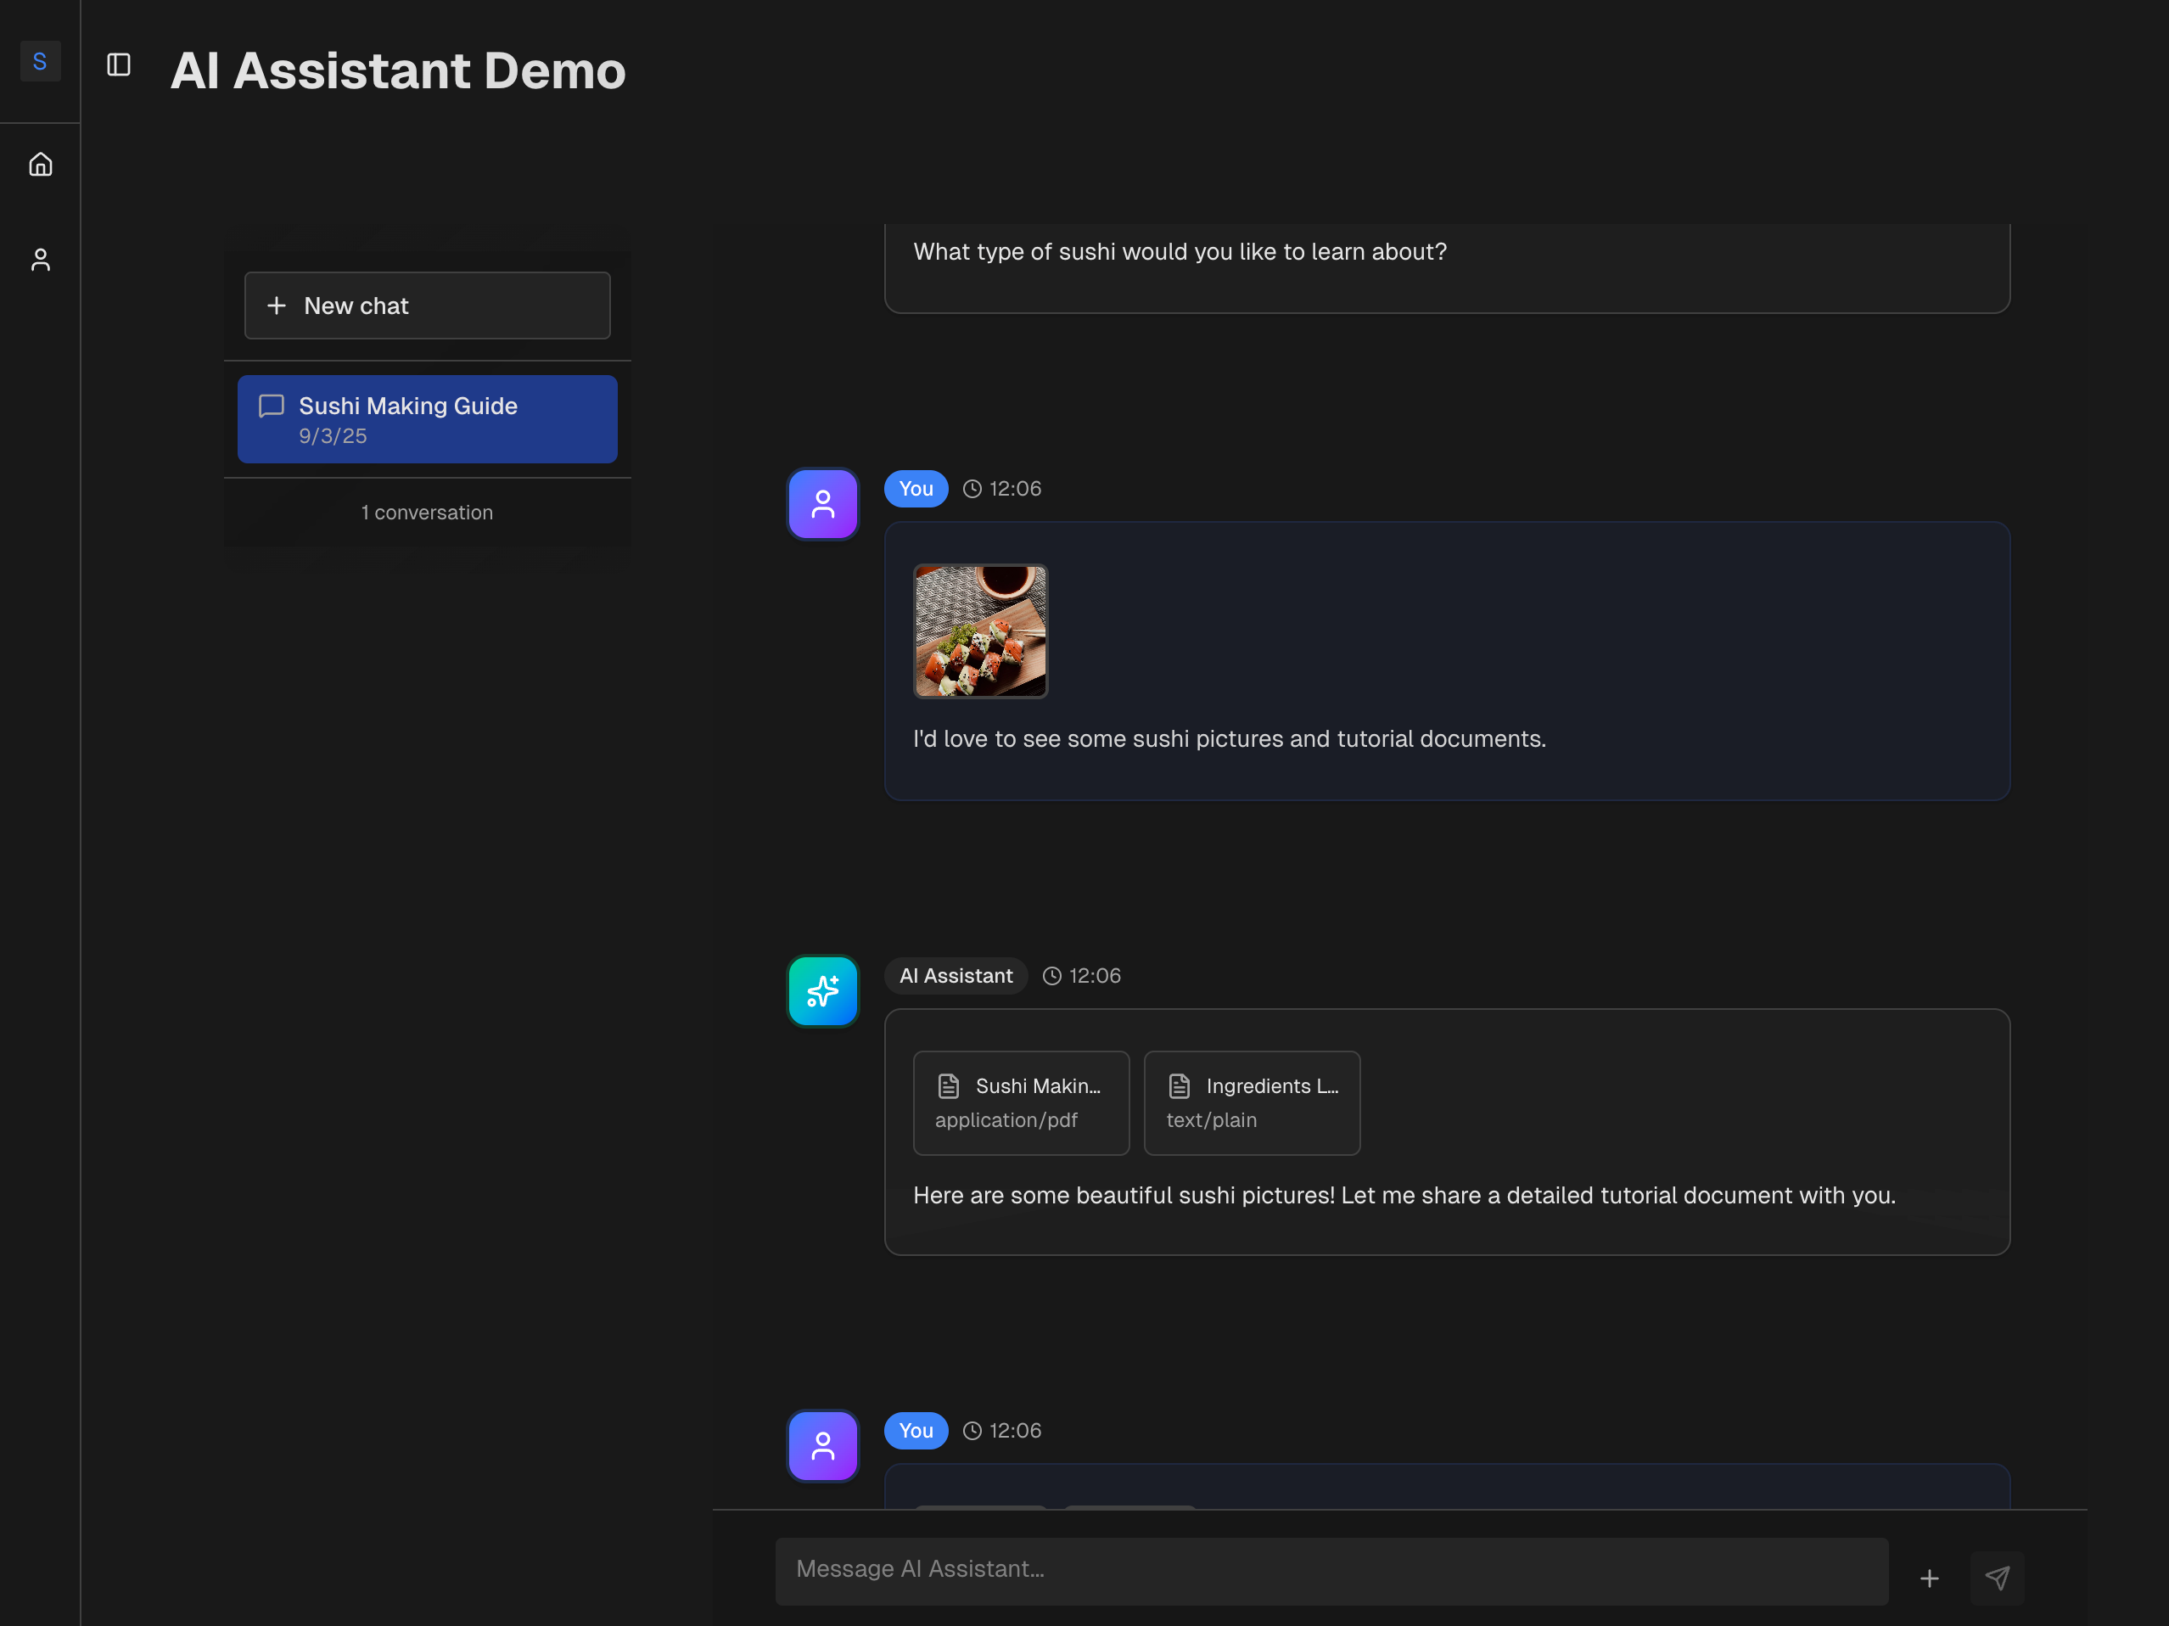
Task: Open the sushi platter image thumbnail
Action: (x=979, y=631)
